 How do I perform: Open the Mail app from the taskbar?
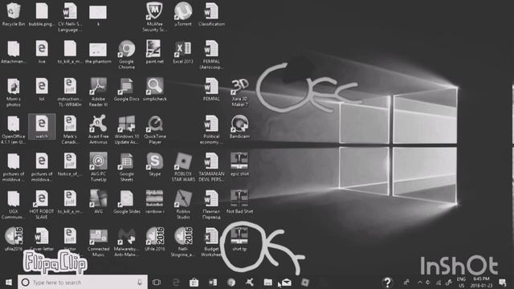287,282
